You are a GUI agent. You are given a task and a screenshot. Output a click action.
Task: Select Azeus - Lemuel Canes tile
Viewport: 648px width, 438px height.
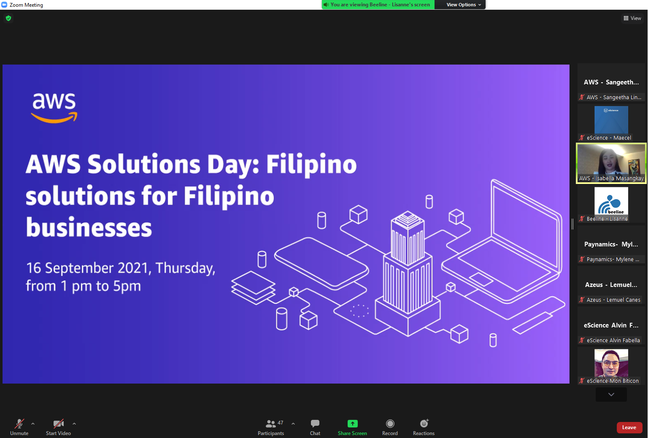pos(611,285)
